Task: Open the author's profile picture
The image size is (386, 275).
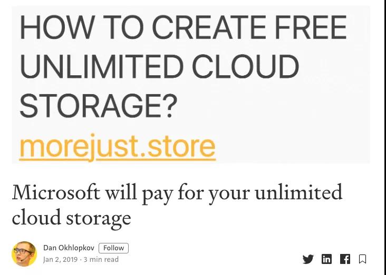Action: (24, 254)
